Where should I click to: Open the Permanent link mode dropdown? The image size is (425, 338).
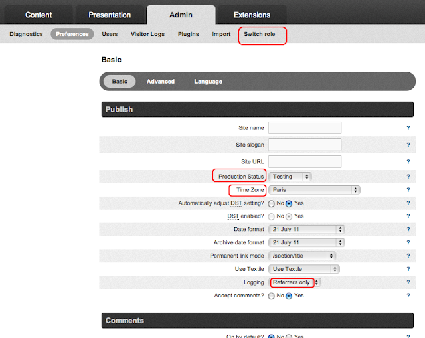coord(302,256)
